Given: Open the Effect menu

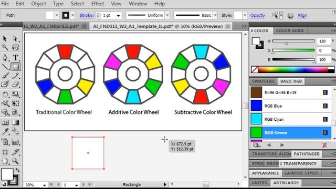Looking at the screenshot, I should 98,4.
